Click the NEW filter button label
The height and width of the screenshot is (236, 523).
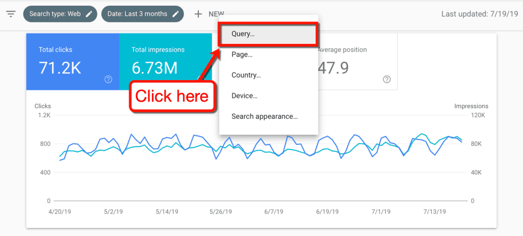(x=216, y=14)
